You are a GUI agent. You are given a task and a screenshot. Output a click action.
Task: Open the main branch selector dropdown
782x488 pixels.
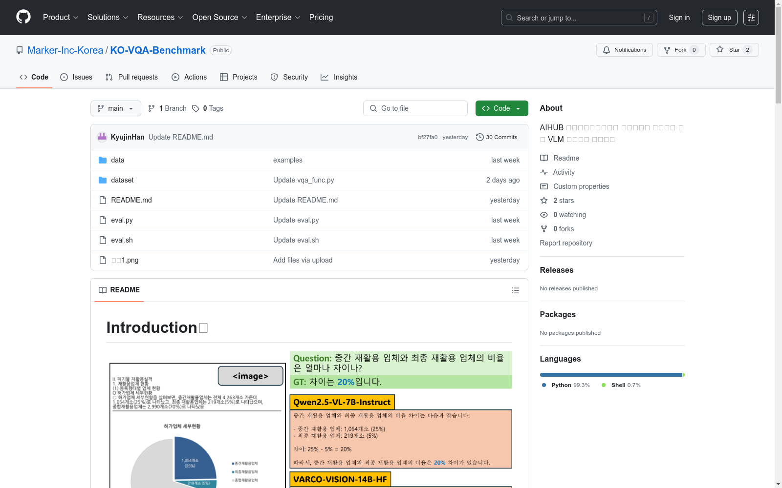[116, 108]
